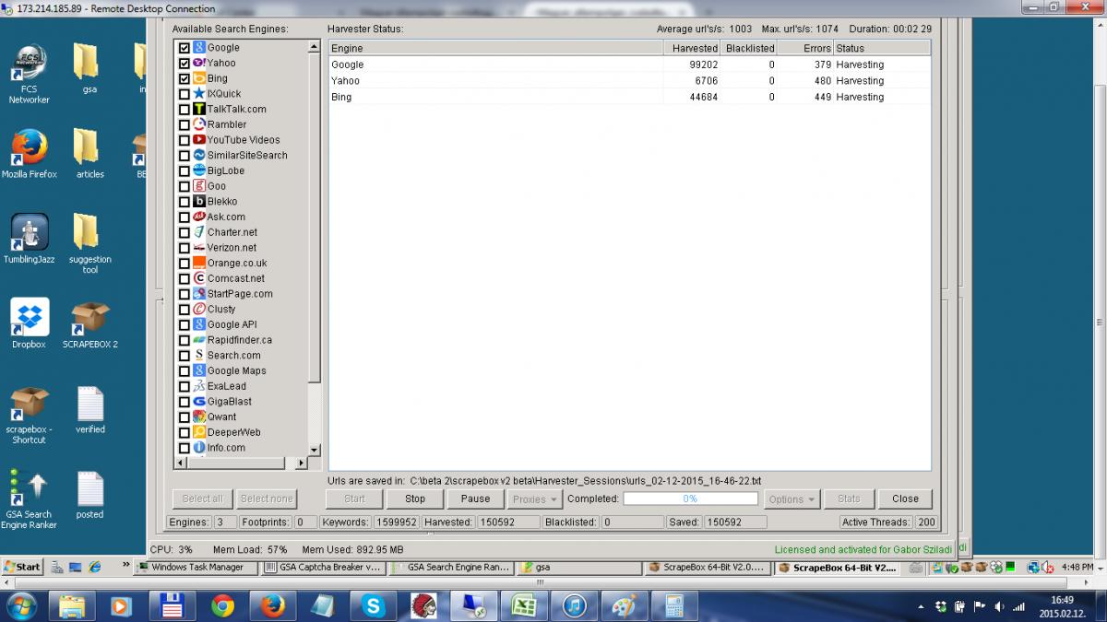Screen dimensions: 1107x622
Task: Click the IXQuick star icon
Action: click(x=198, y=93)
